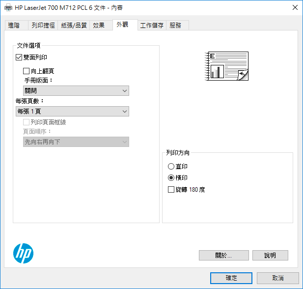Open the 頁面順序 dropdown 先向右再向下
The width and height of the screenshot is (303, 289).
[76, 142]
